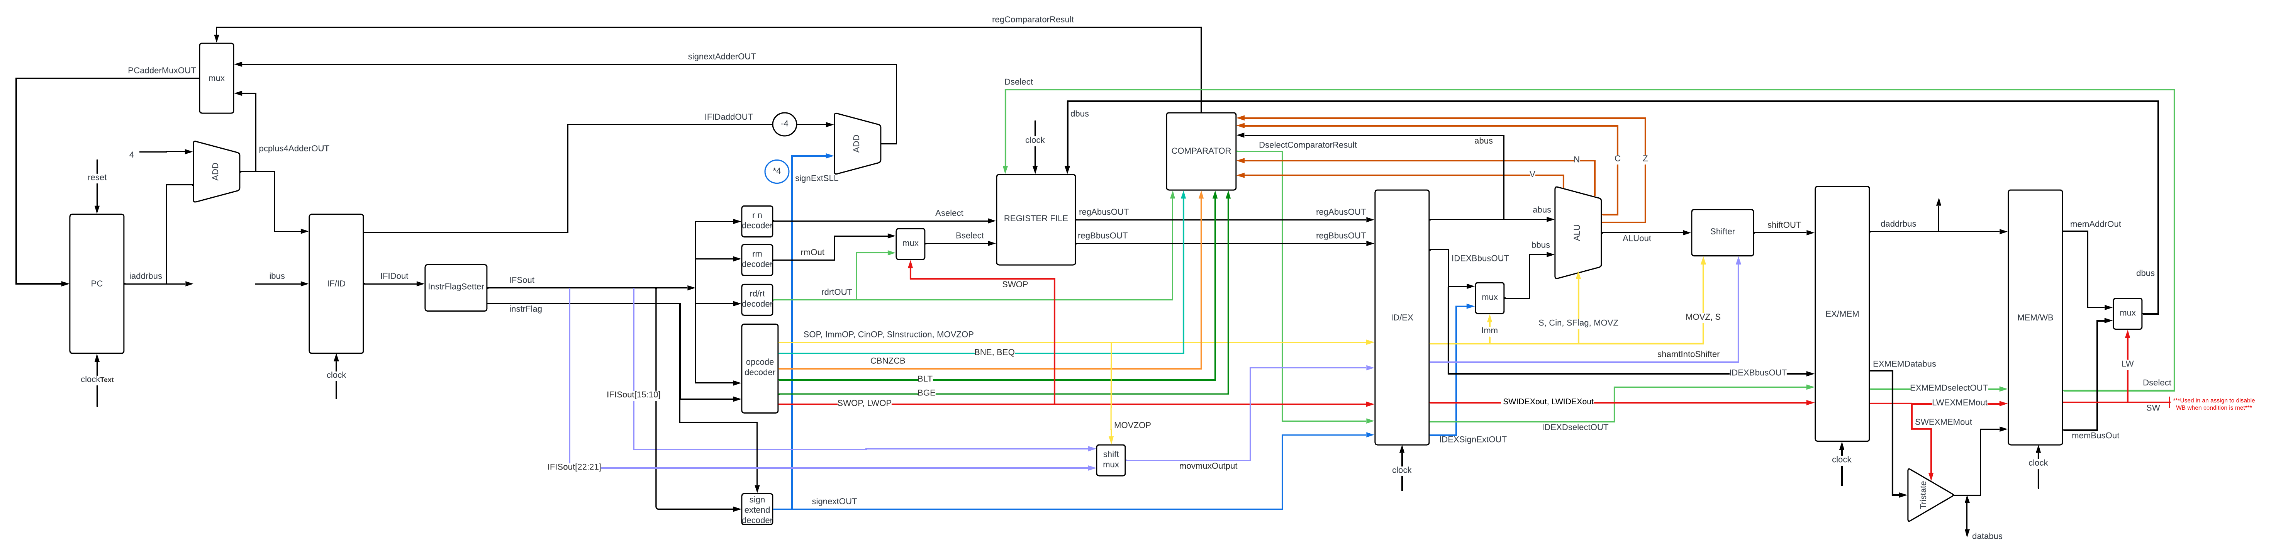Click the r n decoder block
Screen dimensions: 2271x558
pos(757,220)
